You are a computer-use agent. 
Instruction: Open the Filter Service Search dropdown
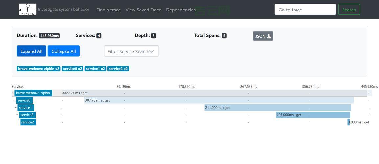pyautogui.click(x=131, y=51)
